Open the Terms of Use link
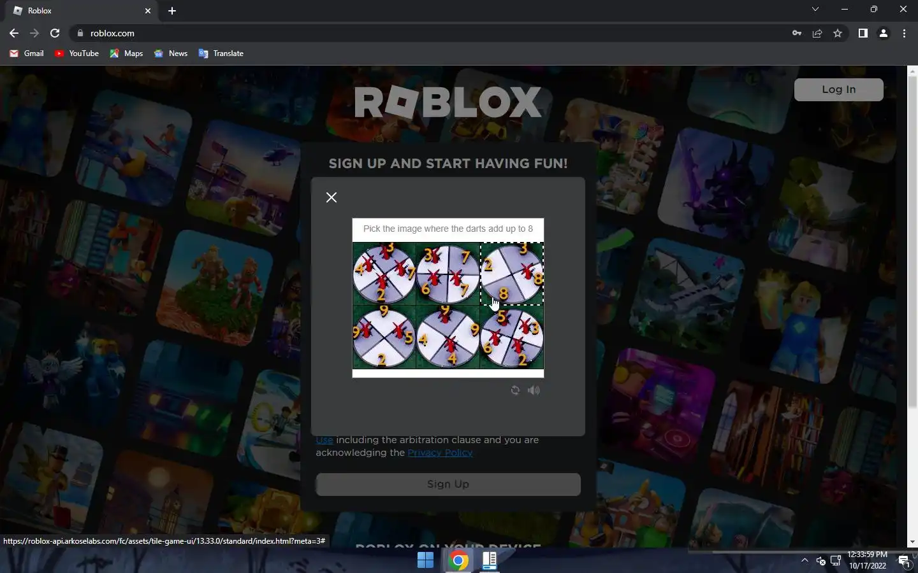 click(x=324, y=440)
